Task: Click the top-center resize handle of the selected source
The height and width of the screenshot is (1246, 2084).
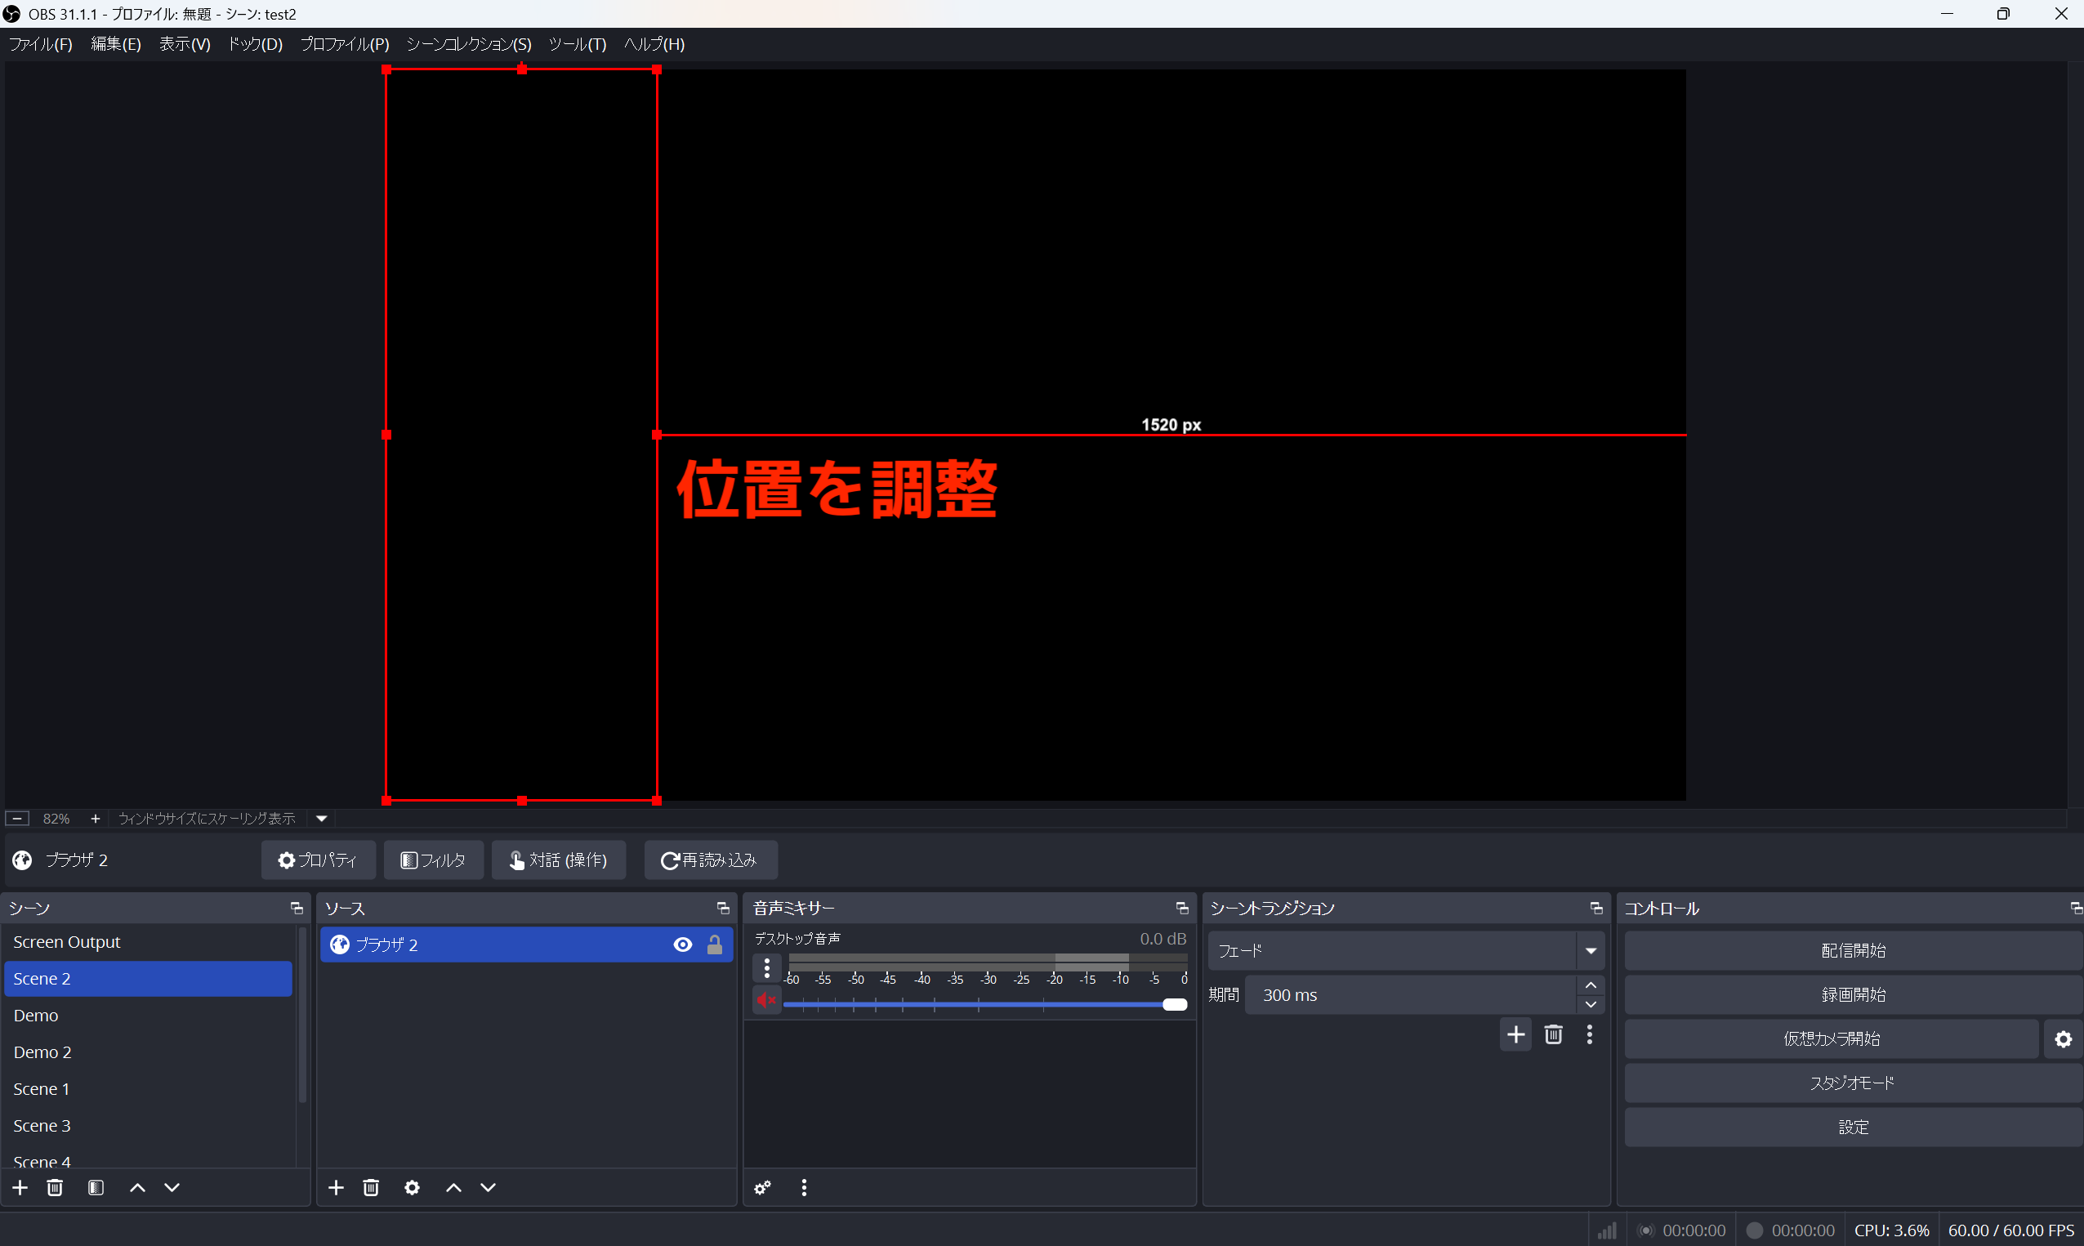Action: pos(521,69)
